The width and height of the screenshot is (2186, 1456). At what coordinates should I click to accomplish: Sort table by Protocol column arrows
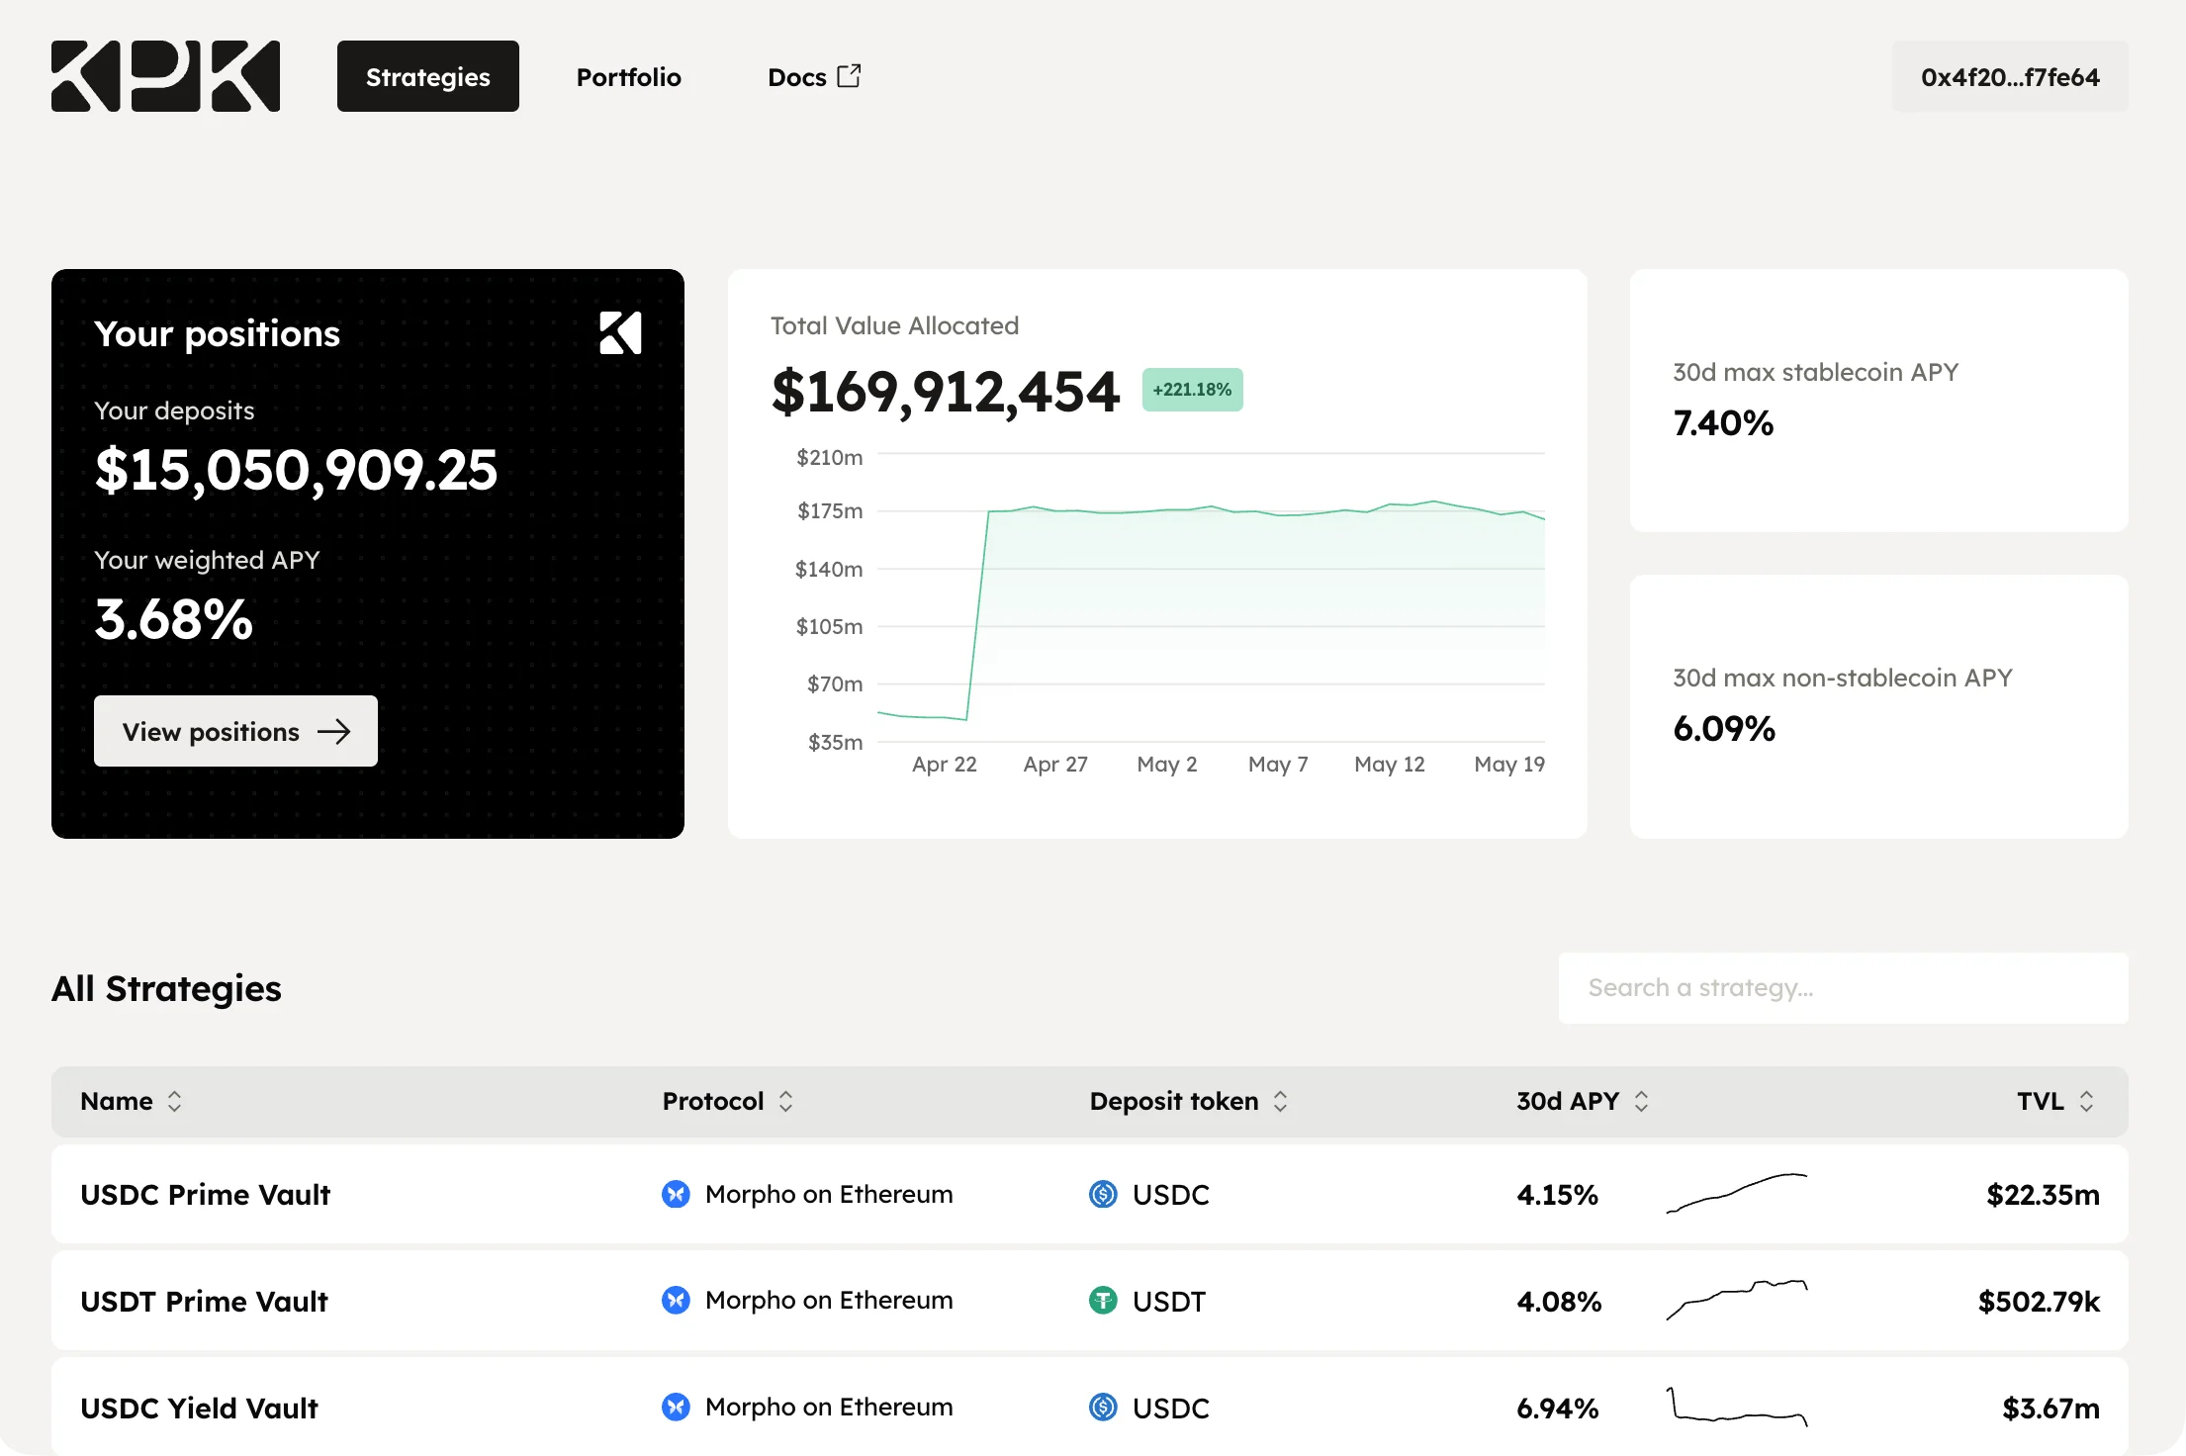[785, 1101]
